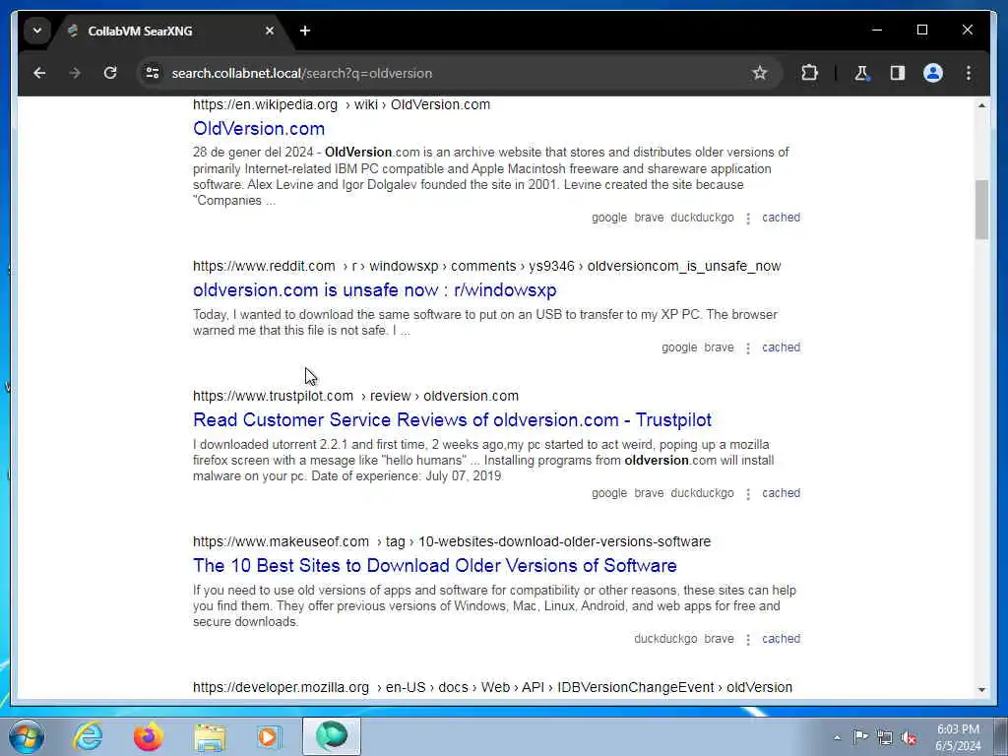Open the network status tray icon

[885, 737]
